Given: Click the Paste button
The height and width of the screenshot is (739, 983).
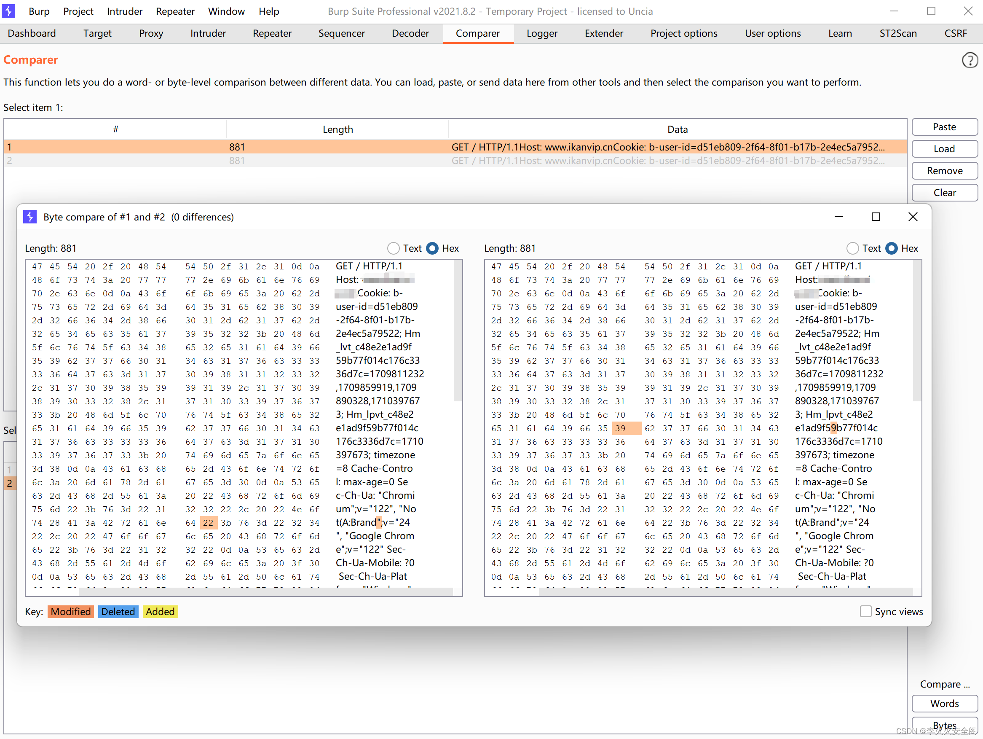Looking at the screenshot, I should (x=944, y=127).
